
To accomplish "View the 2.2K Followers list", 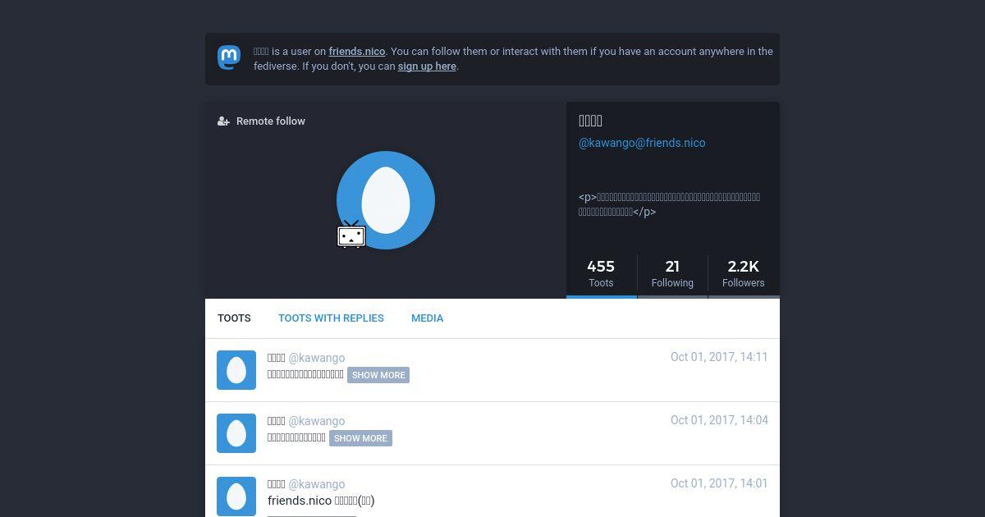I will click(744, 274).
